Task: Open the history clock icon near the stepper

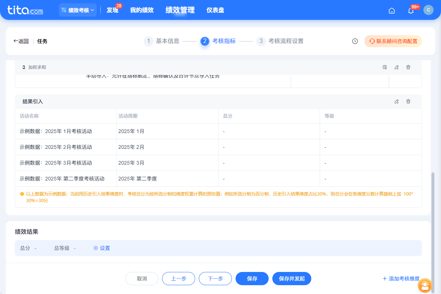Action: (354, 41)
